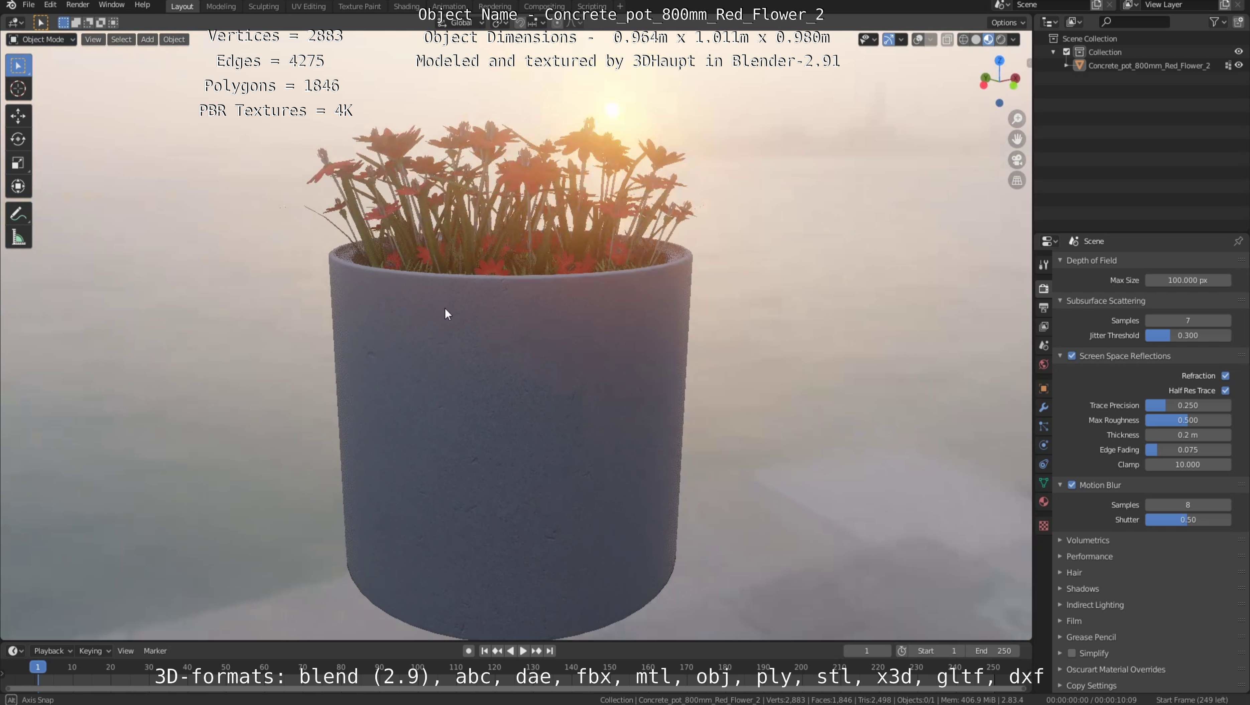Viewport: 1250px width, 705px height.
Task: Uncheck the Refraction option
Action: pos(1225,376)
